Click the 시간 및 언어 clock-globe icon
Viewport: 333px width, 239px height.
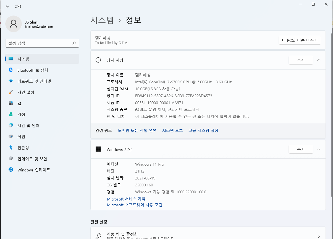[x=11, y=125]
